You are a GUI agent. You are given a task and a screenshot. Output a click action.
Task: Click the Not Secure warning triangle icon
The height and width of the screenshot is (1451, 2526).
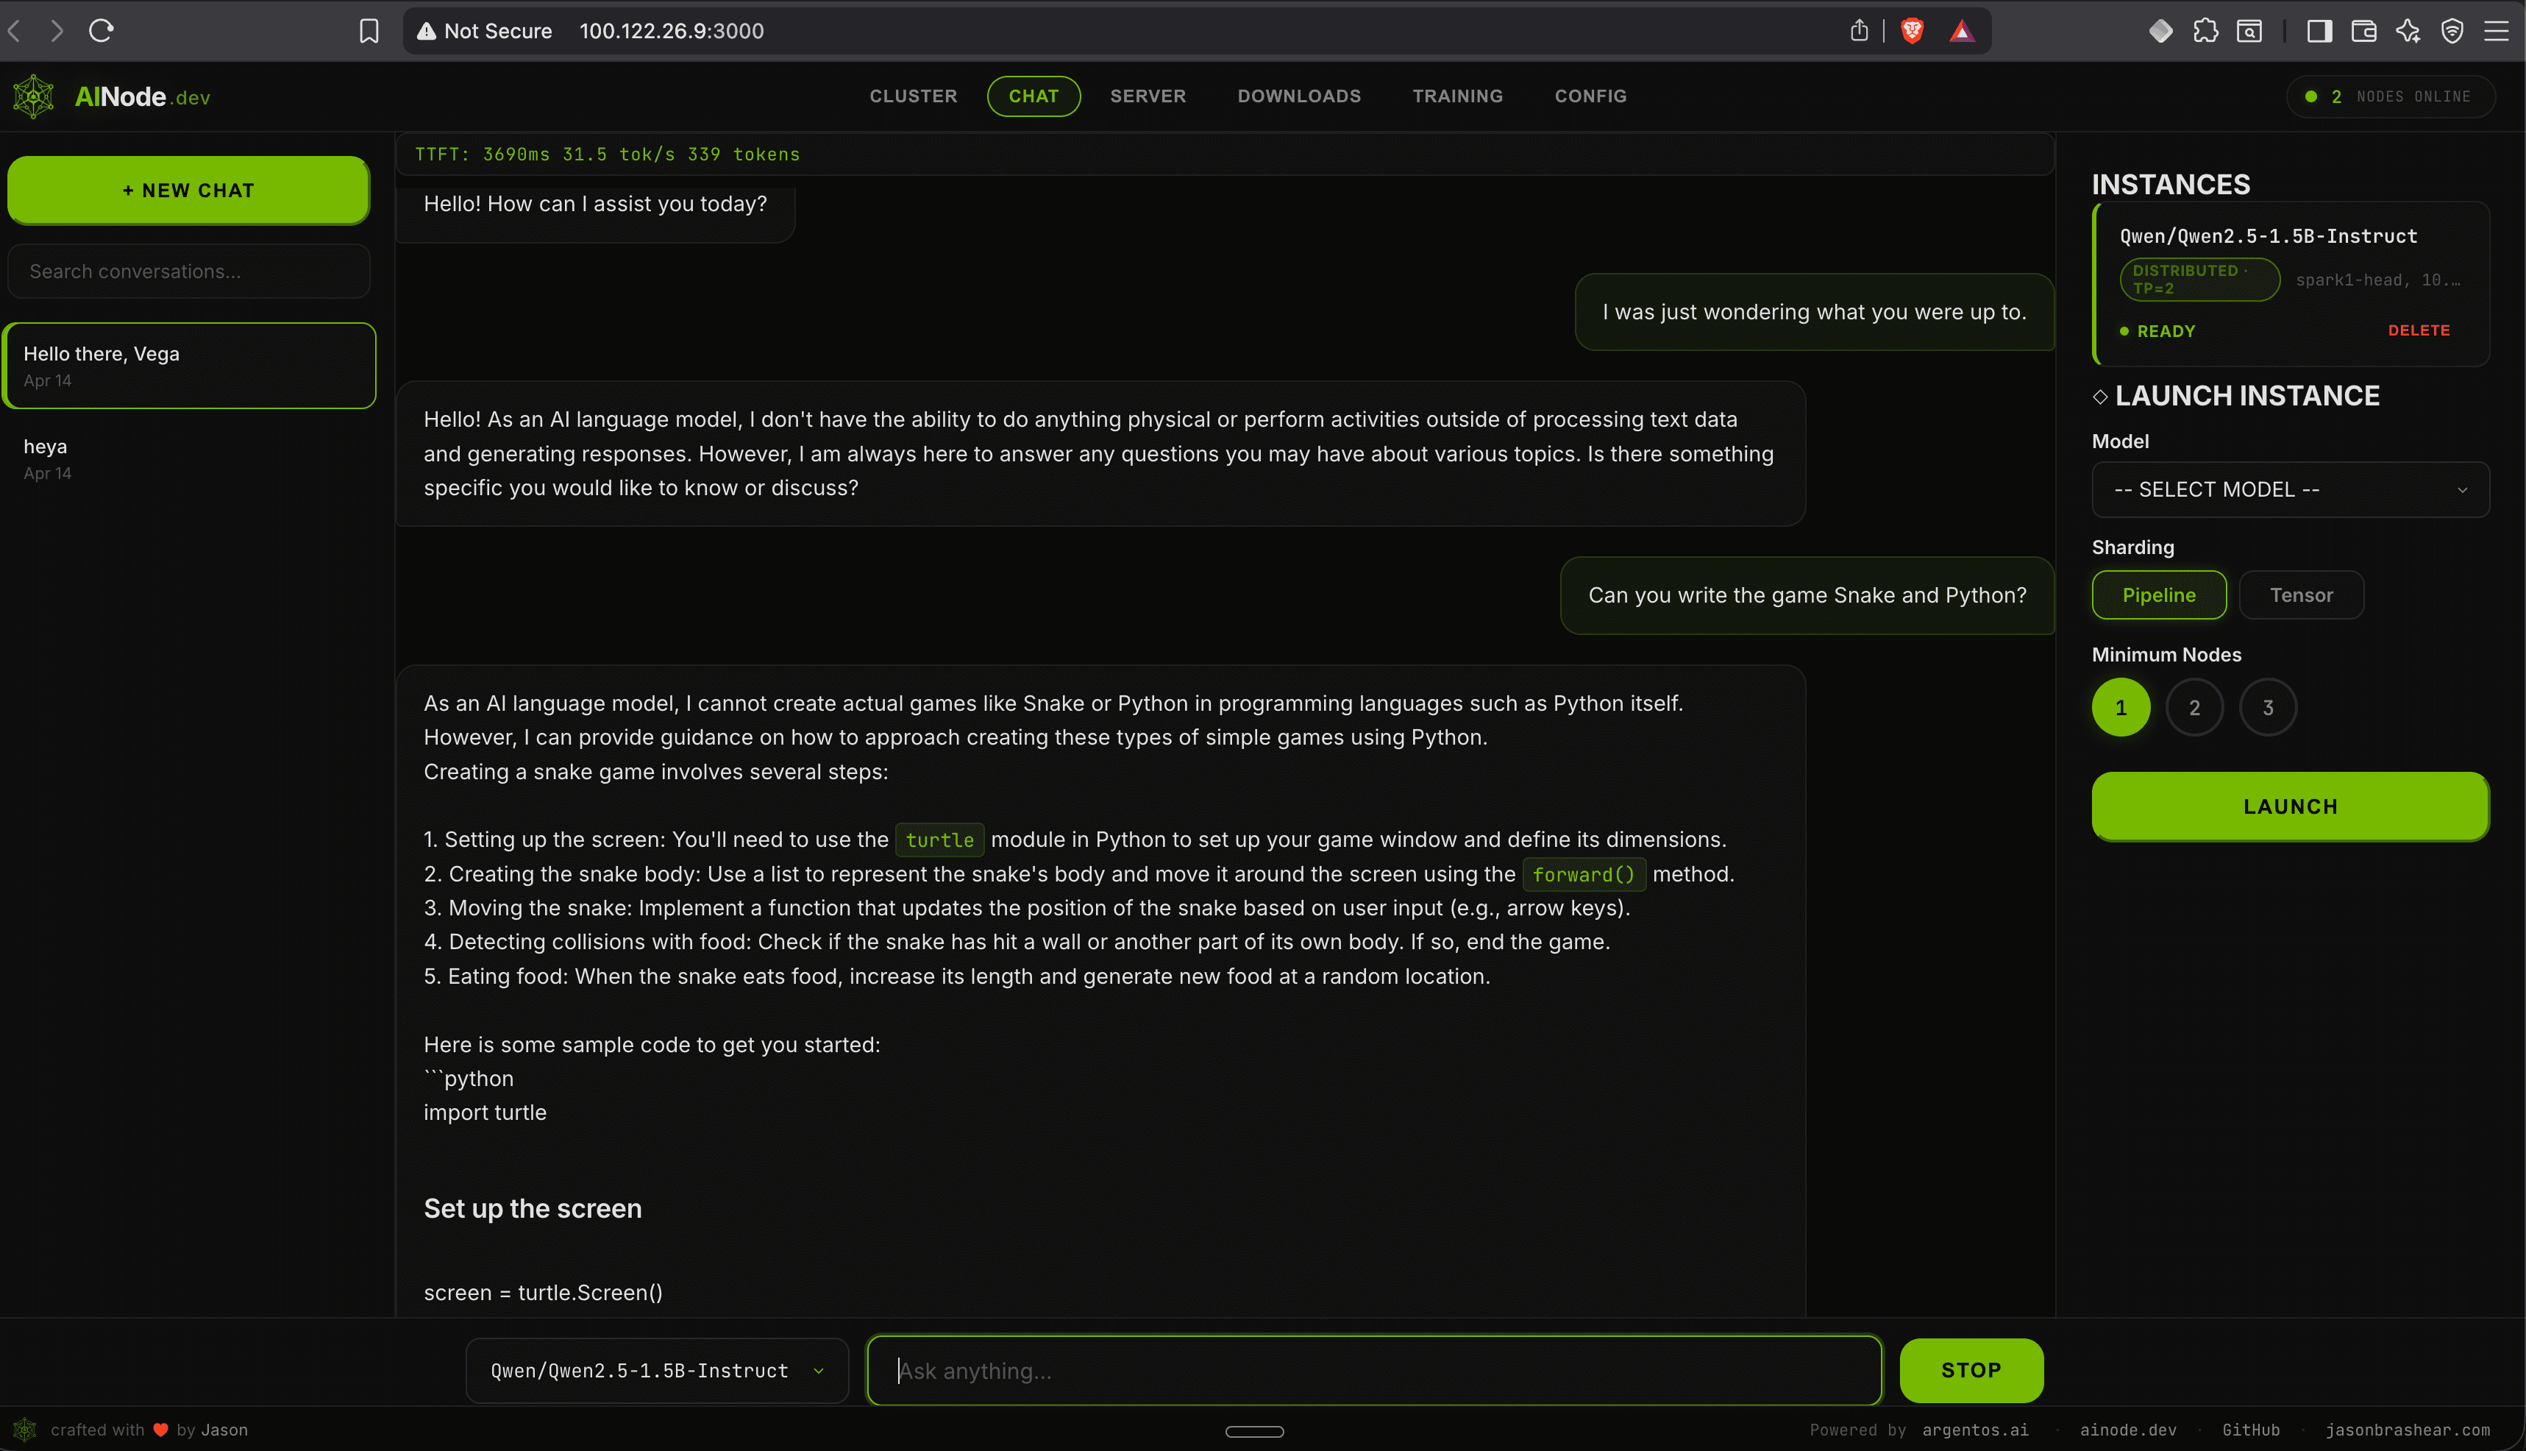coord(427,31)
